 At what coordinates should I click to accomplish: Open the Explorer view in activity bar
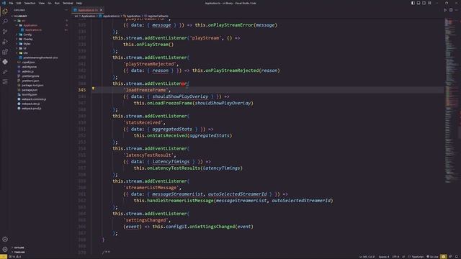5,12
